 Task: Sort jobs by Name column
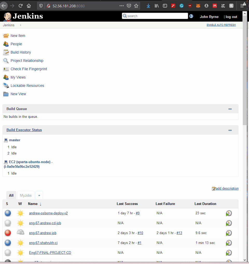pos(34,204)
